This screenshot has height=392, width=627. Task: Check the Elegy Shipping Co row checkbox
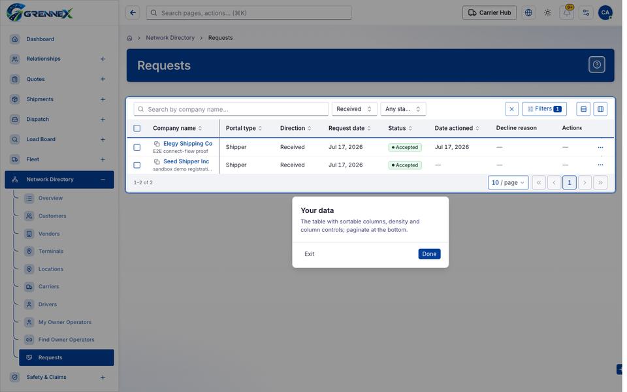[137, 147]
